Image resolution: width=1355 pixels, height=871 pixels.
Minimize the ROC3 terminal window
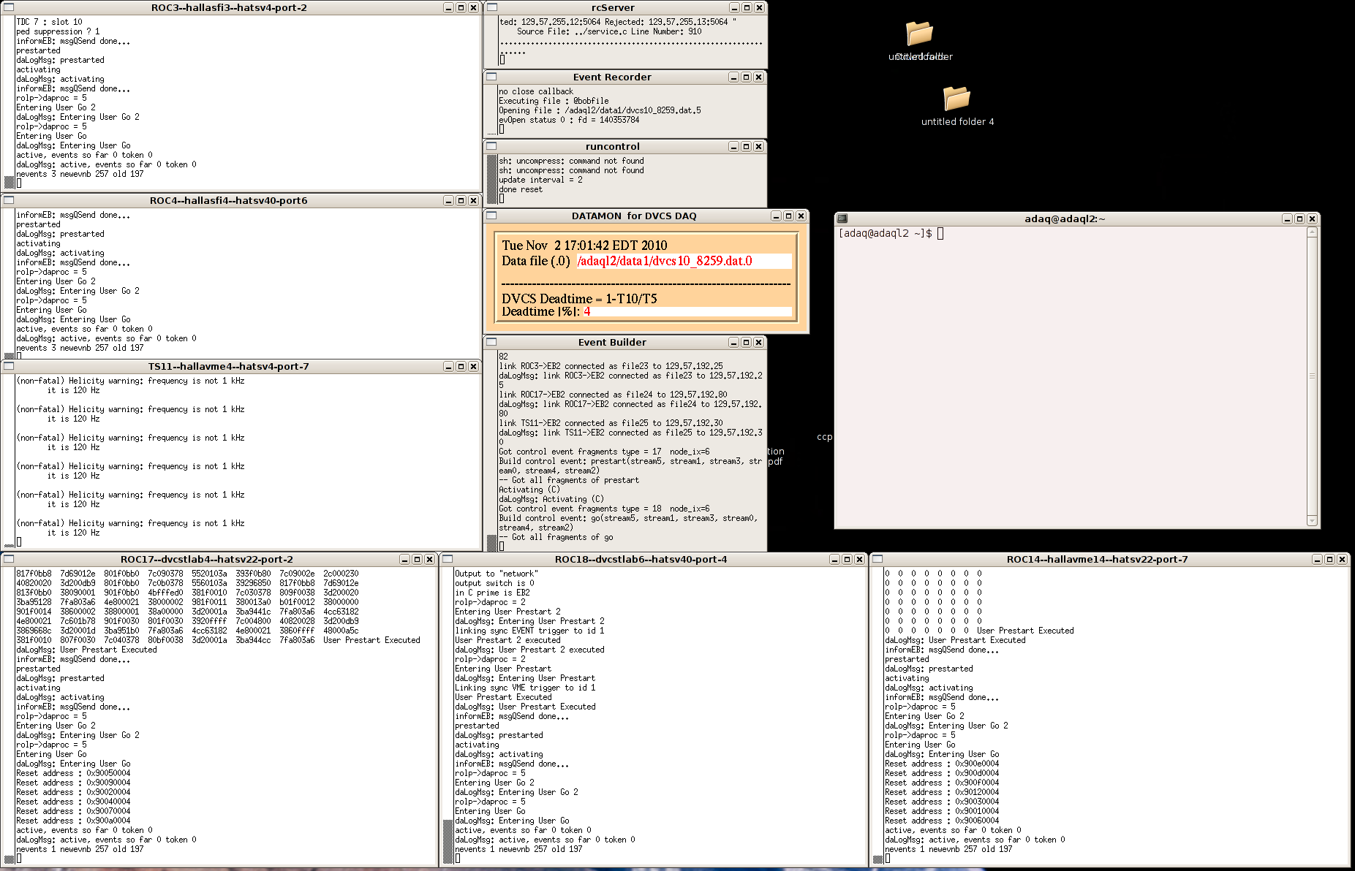tap(448, 7)
